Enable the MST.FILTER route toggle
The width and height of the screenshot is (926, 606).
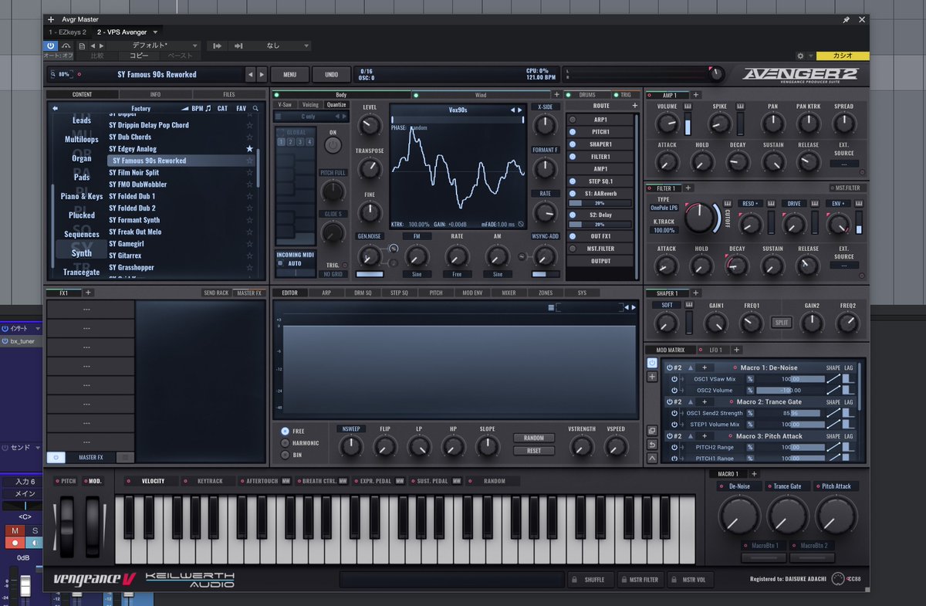pos(573,249)
